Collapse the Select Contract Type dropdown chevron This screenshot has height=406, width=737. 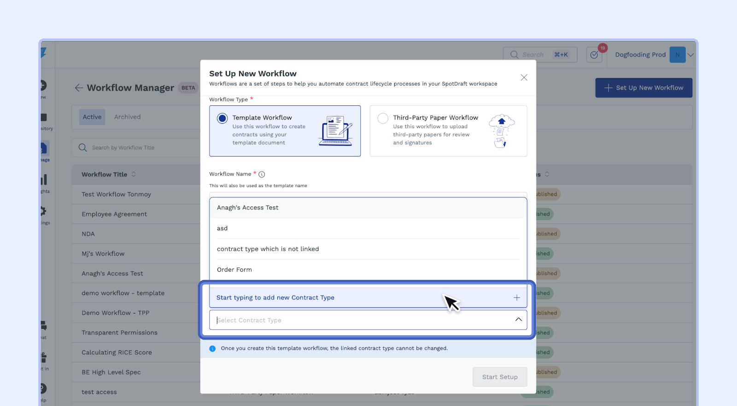click(518, 320)
